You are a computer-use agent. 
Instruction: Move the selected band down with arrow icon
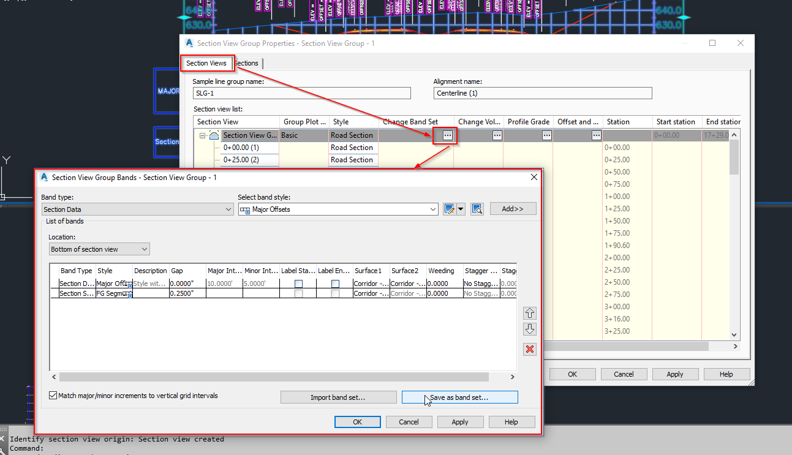pyautogui.click(x=529, y=329)
